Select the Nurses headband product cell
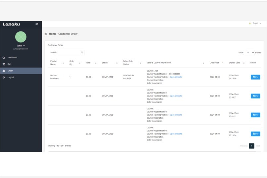The image size is (267, 178). pyautogui.click(x=55, y=77)
